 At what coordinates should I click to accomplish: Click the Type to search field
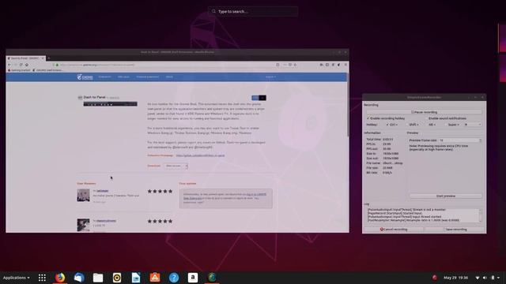(253, 11)
